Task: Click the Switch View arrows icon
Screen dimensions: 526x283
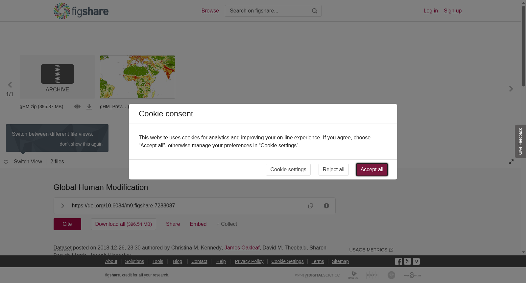Action: point(6,162)
